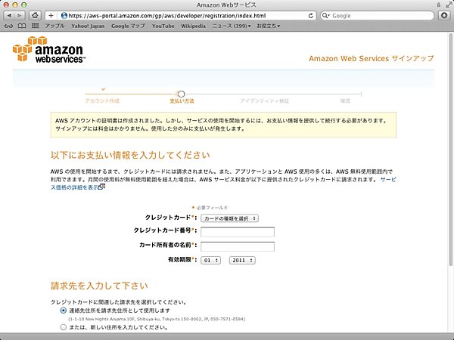The width and height of the screenshot is (454, 340).
Task: Open the Reading List glasses icon
Action: coord(8,26)
